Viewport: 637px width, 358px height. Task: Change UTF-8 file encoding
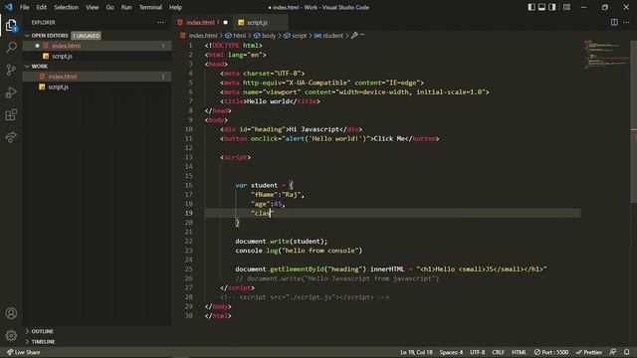478,352
